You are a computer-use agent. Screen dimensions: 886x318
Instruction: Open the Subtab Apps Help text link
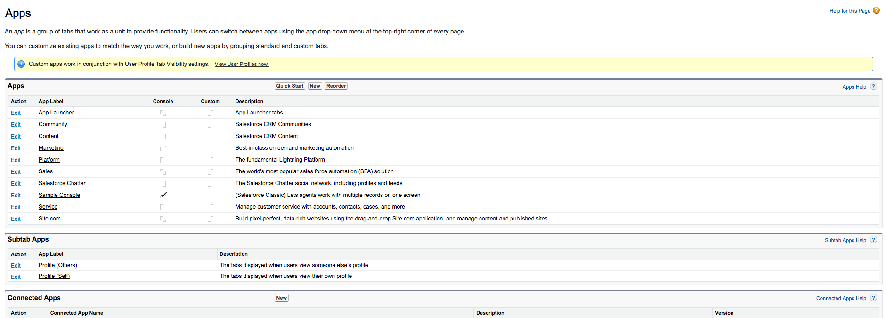[845, 240]
